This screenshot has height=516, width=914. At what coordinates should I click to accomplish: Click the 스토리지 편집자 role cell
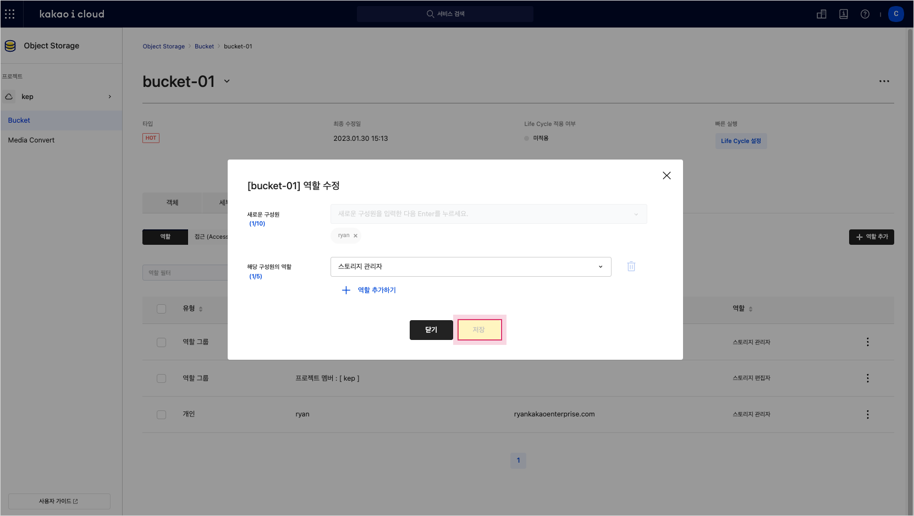click(x=751, y=378)
